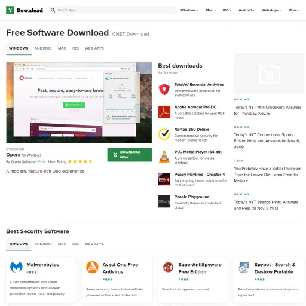The image size is (306, 306).
Task: Click the Malwarebytes logo icon
Action: 16,267
